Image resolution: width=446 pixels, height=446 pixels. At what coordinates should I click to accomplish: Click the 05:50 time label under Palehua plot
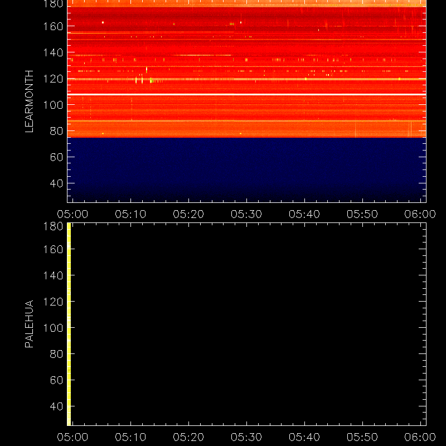tap(362, 437)
